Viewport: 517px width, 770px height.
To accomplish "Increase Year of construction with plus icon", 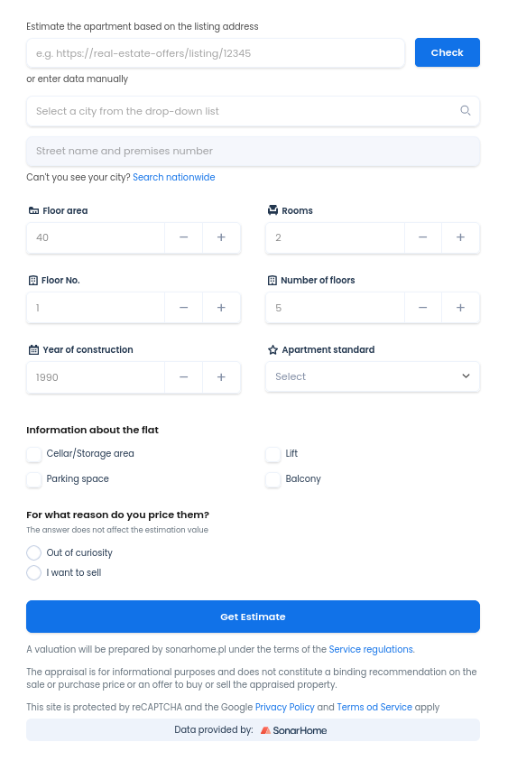I will point(221,377).
